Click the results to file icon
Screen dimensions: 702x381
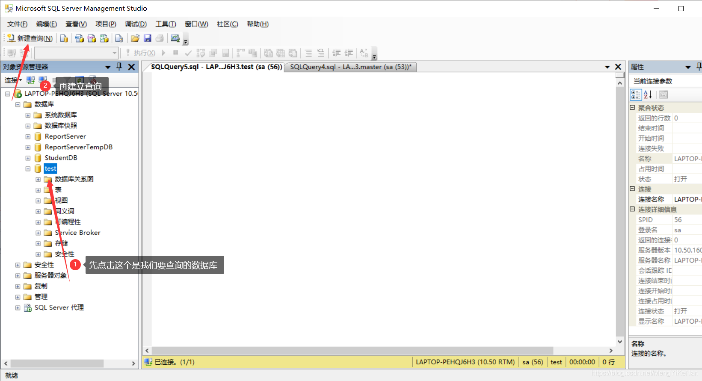293,53
